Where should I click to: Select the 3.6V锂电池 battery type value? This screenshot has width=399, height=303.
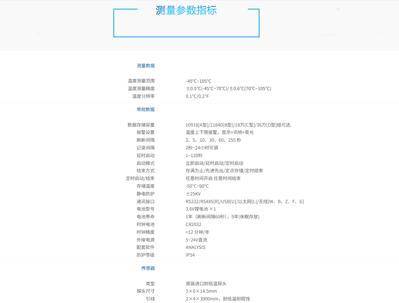pos(201,209)
